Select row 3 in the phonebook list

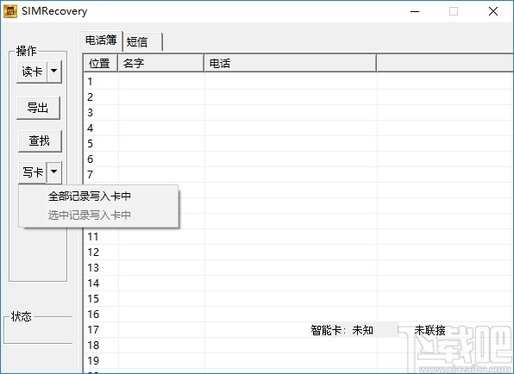point(298,112)
